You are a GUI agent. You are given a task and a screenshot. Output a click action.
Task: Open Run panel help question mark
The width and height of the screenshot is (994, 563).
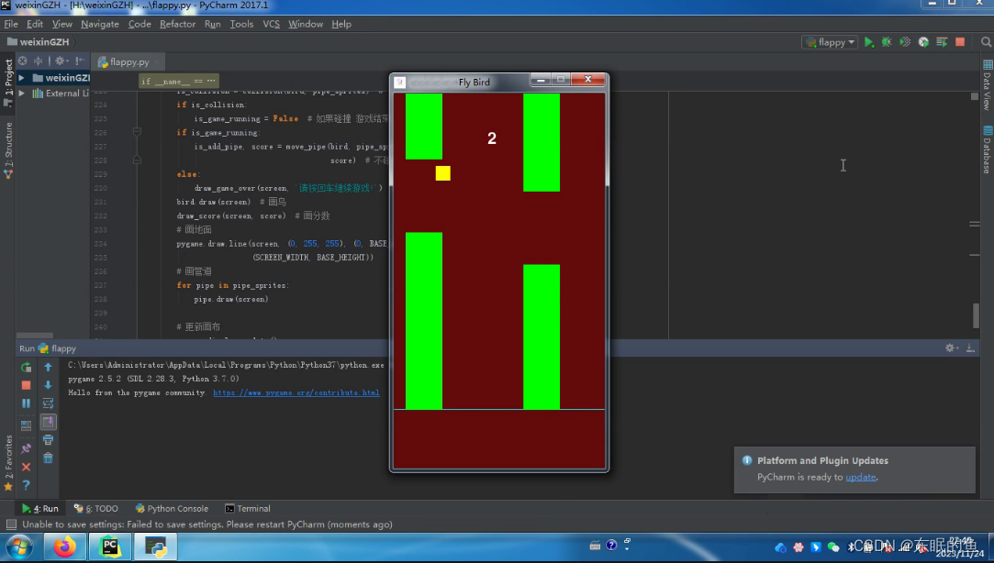point(26,485)
